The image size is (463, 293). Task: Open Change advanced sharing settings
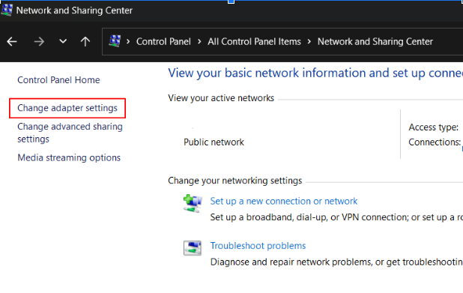pos(70,133)
